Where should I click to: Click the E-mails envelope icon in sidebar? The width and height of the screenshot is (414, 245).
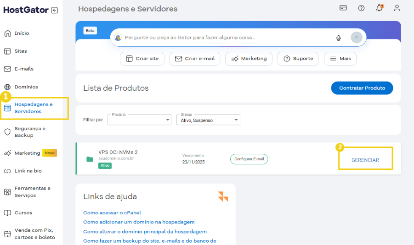point(7,69)
